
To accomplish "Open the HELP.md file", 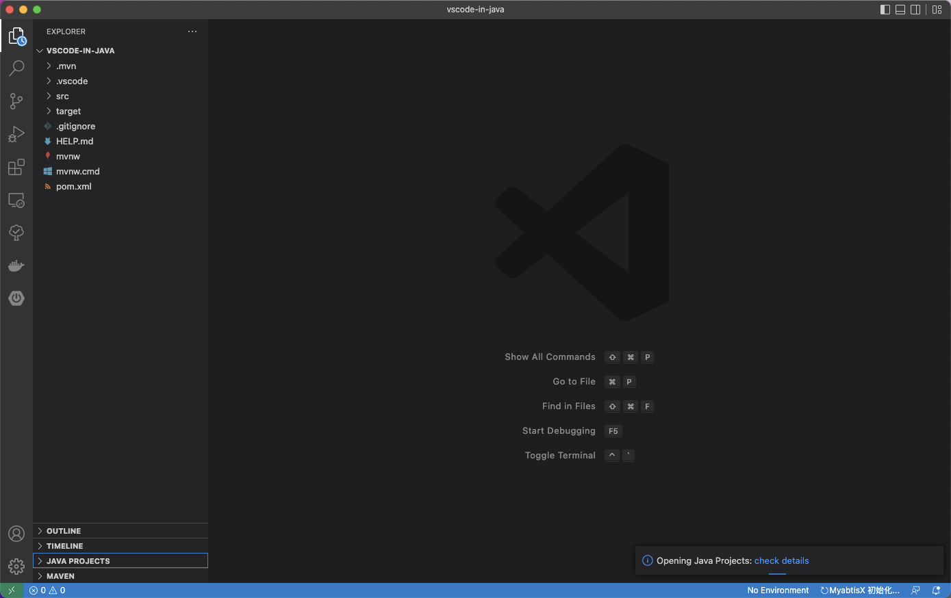I will 121,142.
